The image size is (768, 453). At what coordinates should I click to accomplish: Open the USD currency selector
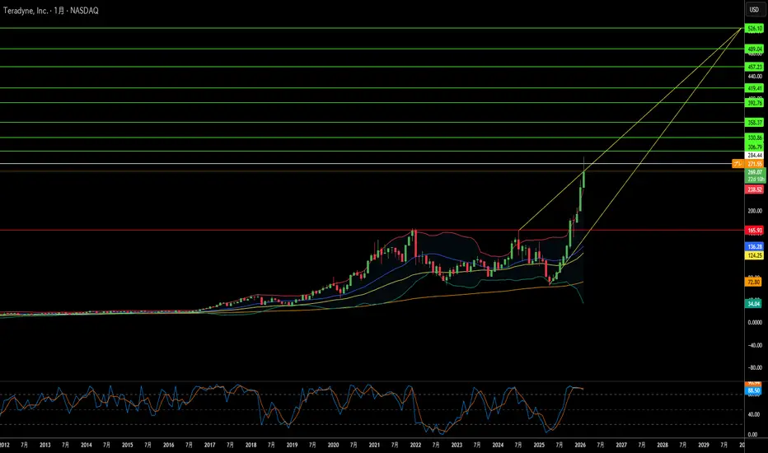[754, 9]
